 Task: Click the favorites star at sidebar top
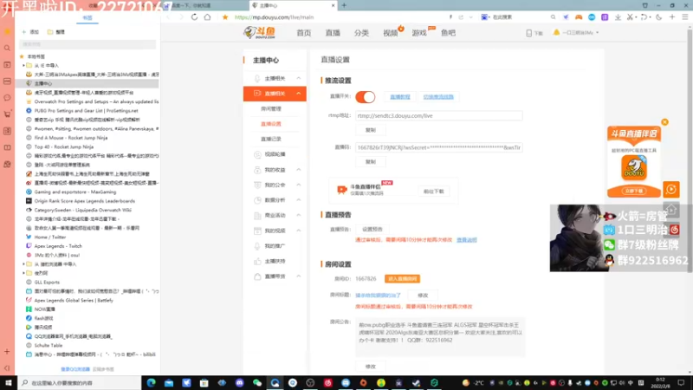[7, 31]
